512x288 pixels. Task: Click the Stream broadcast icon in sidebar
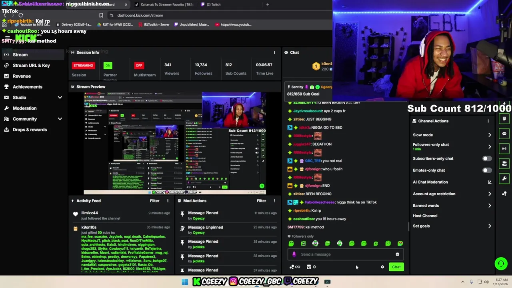pos(6,54)
